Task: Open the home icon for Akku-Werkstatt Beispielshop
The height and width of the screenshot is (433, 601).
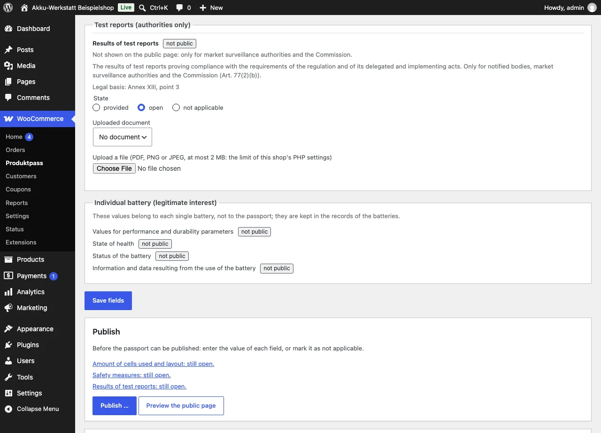Action: [24, 8]
